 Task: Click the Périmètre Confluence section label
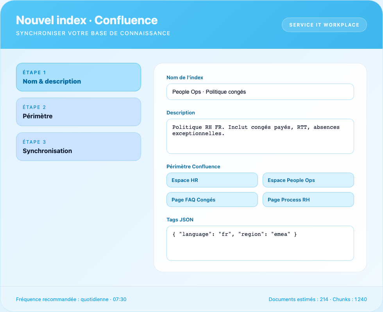pos(193,166)
